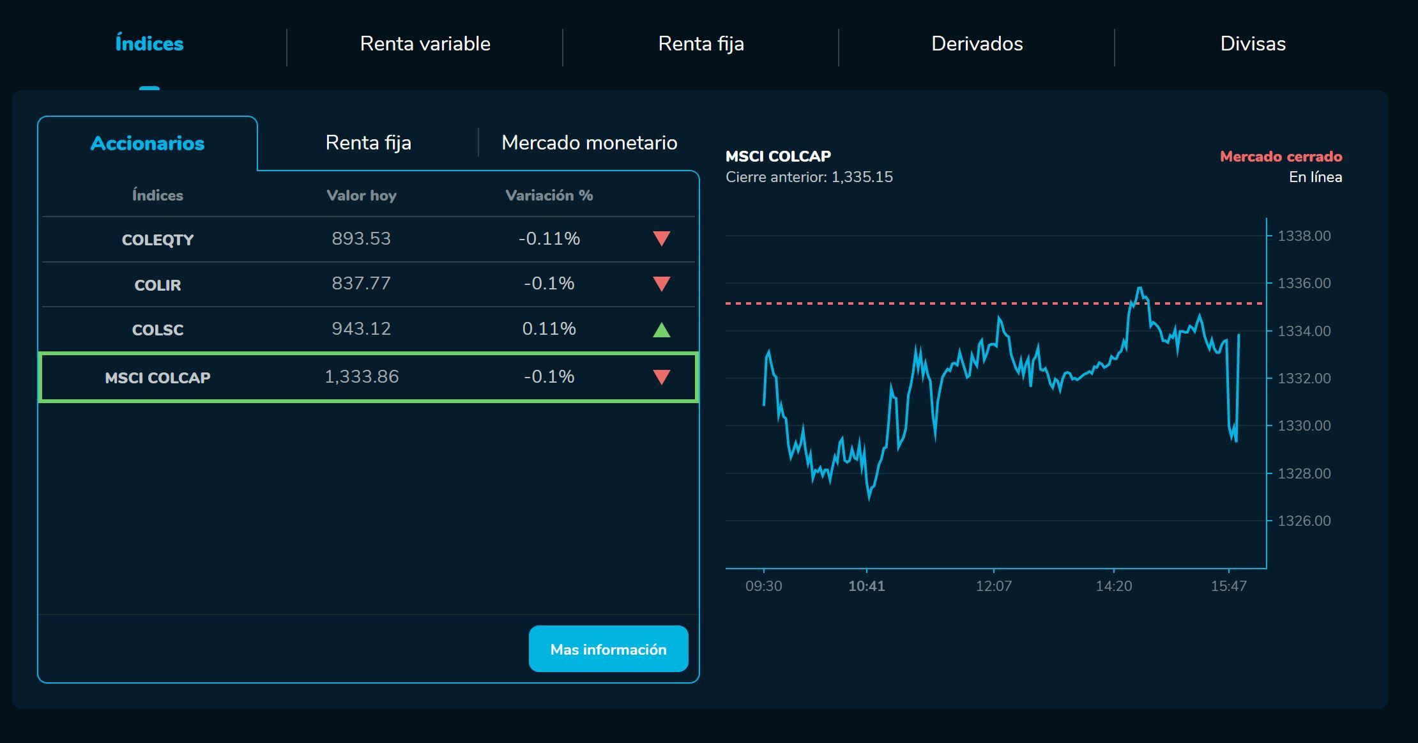The width and height of the screenshot is (1418, 743).
Task: Click the Mercado cerrado status indicator
Action: click(1281, 157)
